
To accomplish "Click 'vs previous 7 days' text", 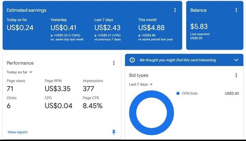I will tap(108, 40).
